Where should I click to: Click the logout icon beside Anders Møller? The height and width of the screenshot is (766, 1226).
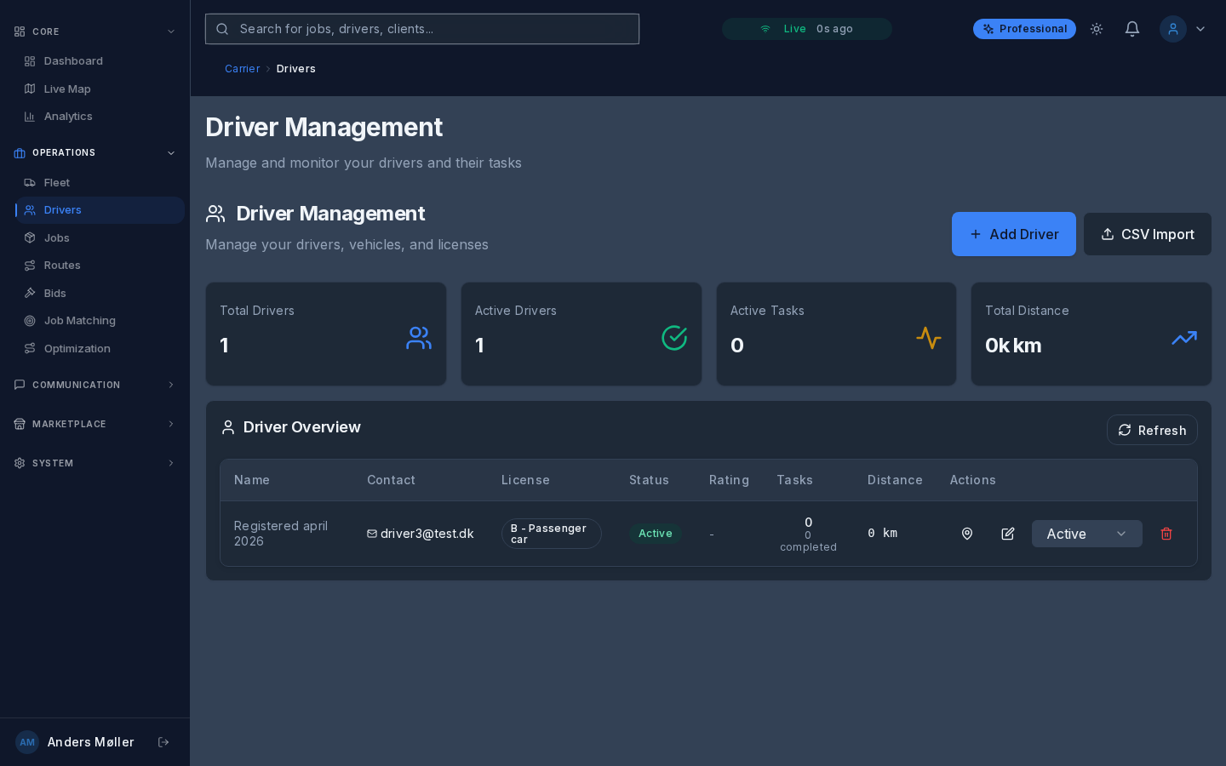[163, 742]
